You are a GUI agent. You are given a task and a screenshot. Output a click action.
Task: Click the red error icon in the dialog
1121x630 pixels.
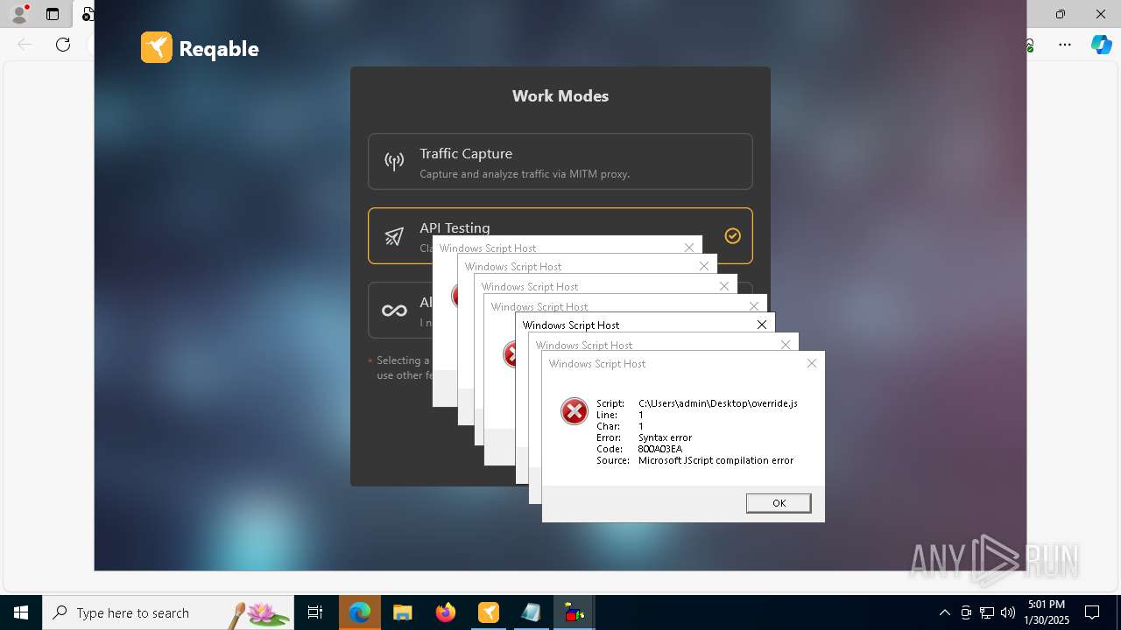[575, 411]
